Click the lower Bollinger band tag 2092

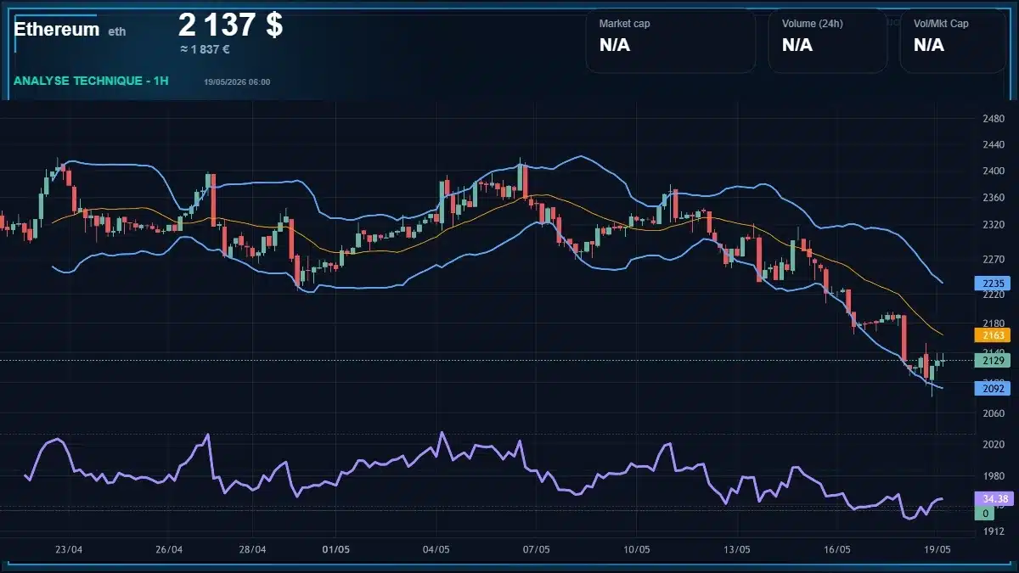[x=992, y=389]
